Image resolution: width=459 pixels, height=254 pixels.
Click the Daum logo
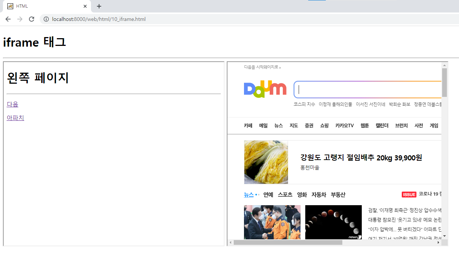(265, 89)
